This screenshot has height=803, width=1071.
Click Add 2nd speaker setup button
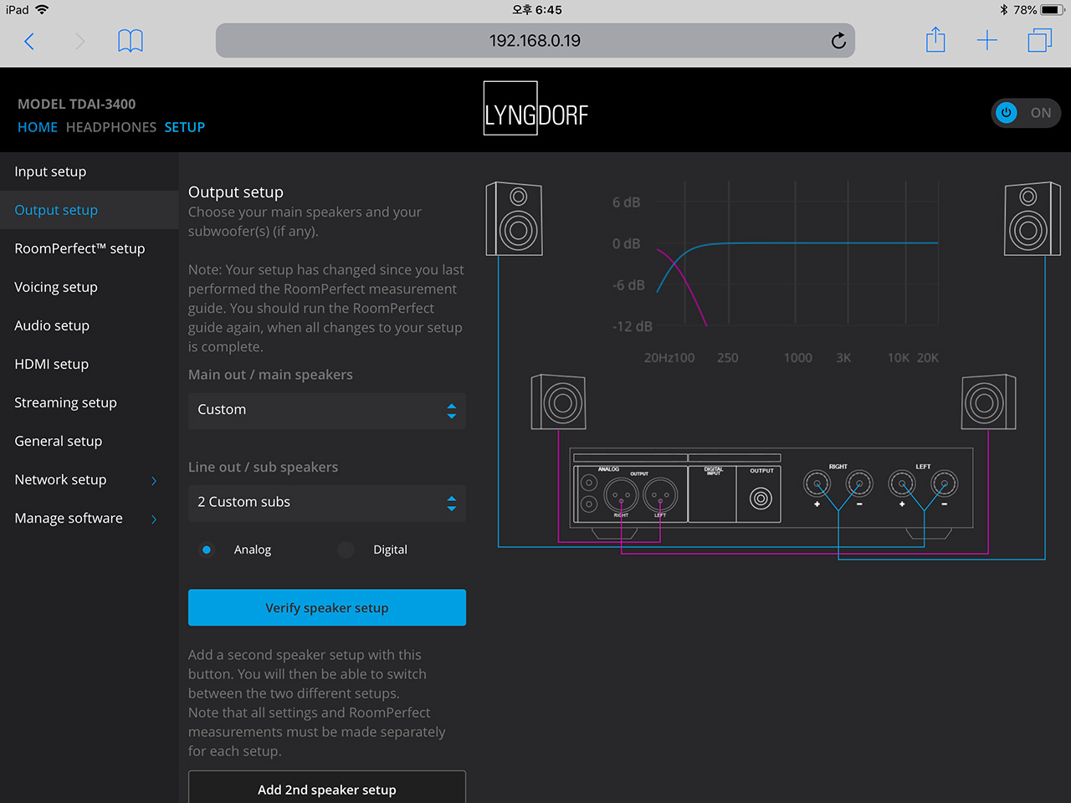(x=327, y=788)
